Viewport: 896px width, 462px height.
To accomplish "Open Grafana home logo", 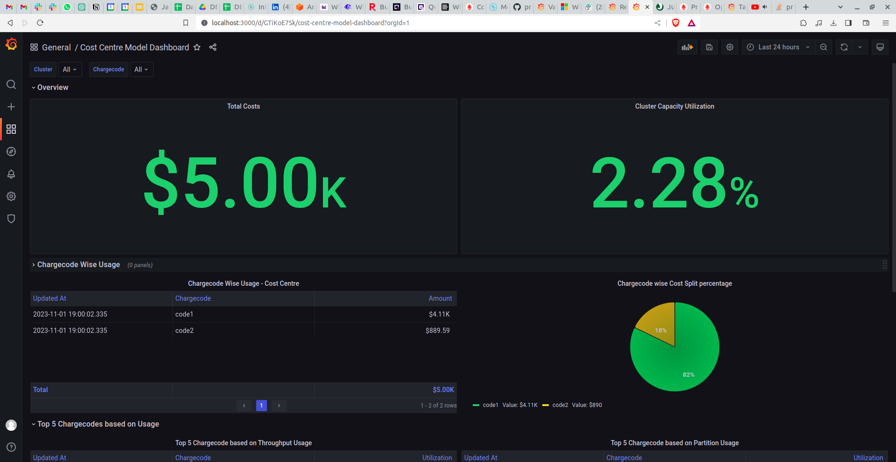I will [x=11, y=44].
